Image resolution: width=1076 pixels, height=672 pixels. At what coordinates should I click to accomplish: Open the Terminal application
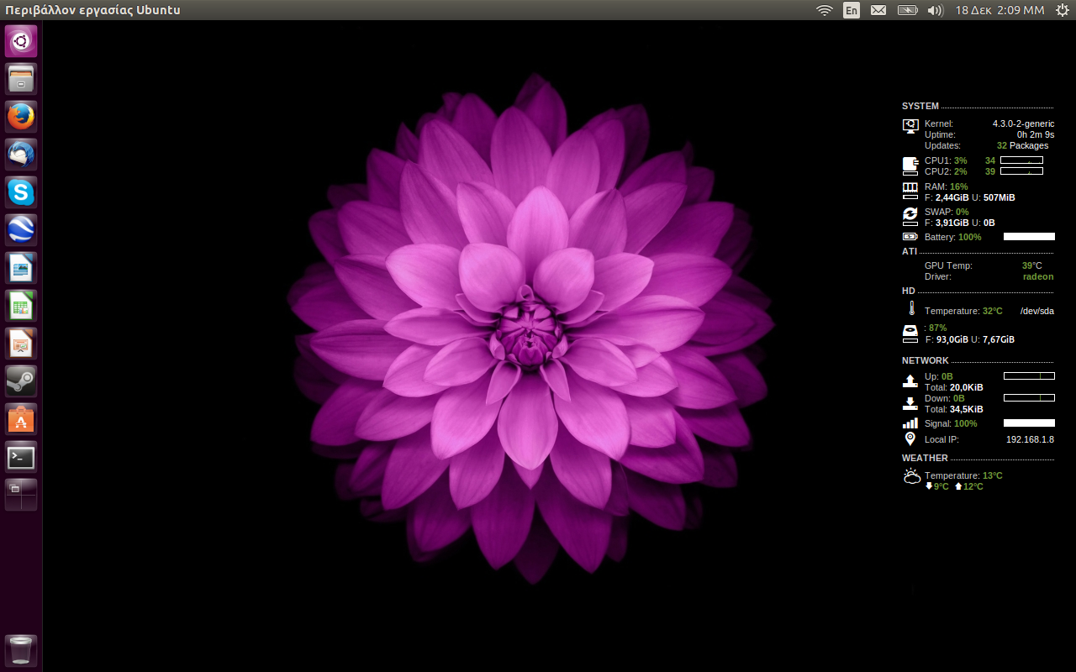tap(21, 457)
